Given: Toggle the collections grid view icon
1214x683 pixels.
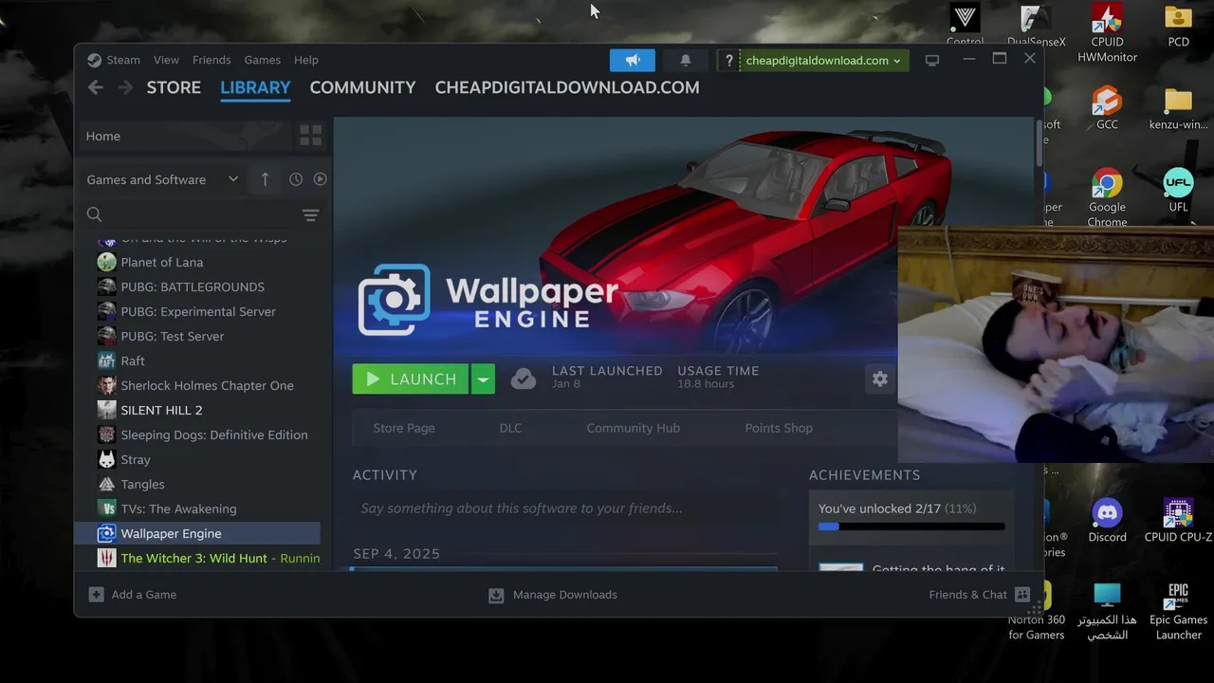Looking at the screenshot, I should point(310,136).
